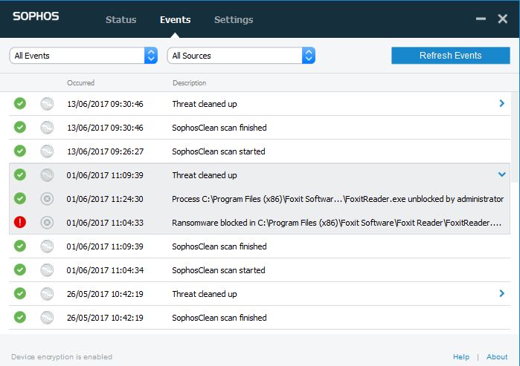
Task: Click green check icon of 01/06/2017 11:09:39 Threat cleaned up
Action: pos(20,174)
